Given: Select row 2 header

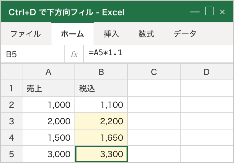Looking at the screenshot, I should [x=12, y=105].
